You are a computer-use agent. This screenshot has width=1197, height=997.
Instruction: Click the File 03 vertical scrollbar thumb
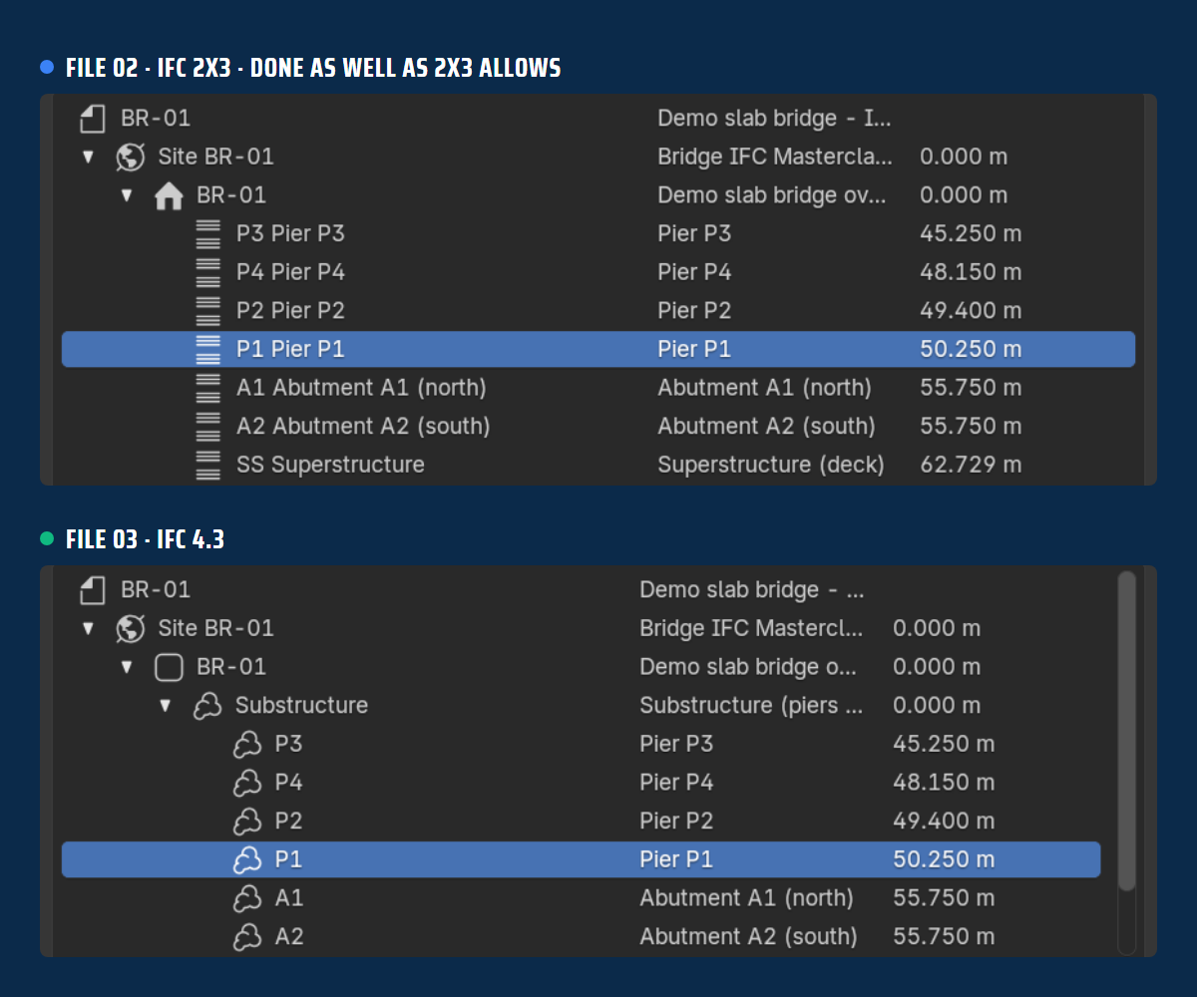tap(1127, 731)
